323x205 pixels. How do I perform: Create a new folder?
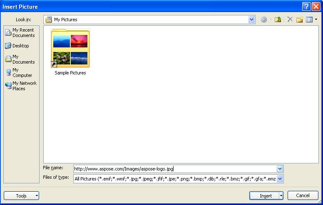coord(299,20)
